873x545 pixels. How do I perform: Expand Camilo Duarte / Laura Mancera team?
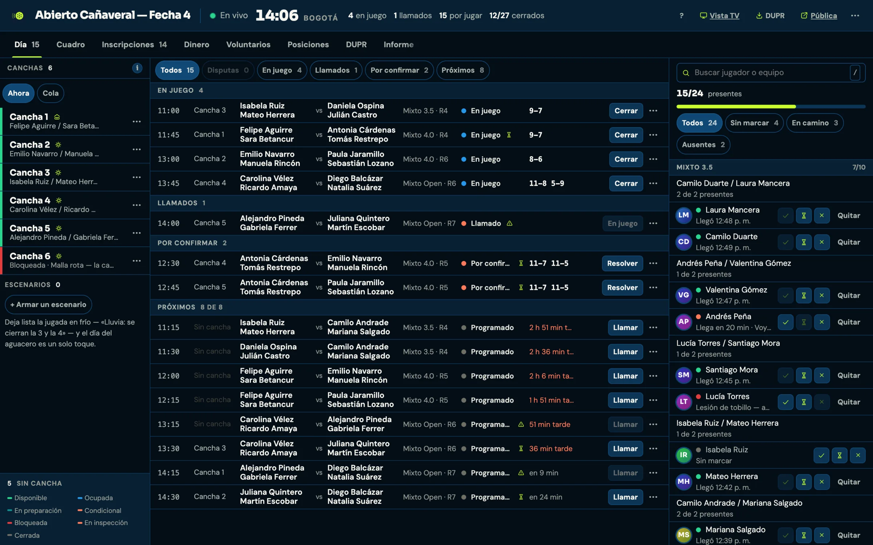coord(770,189)
